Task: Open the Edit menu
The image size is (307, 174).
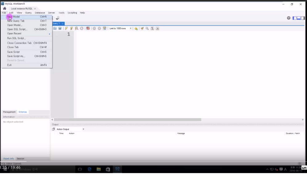Action: pos(11,13)
